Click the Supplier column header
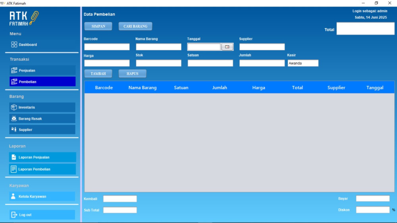This screenshot has width=397, height=223. coord(336,88)
